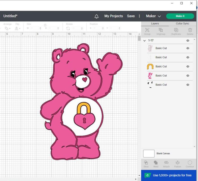
Task: Adjust the X position stepper arrows
Action: click(x=103, y=28)
